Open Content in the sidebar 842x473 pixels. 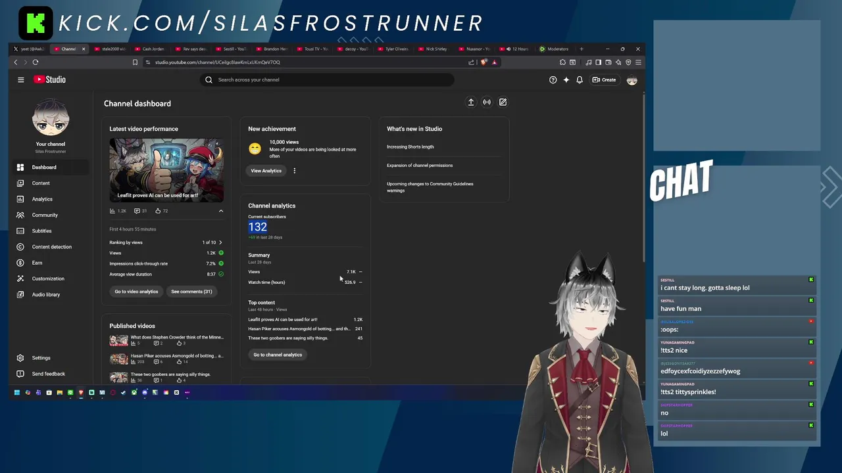click(51, 183)
